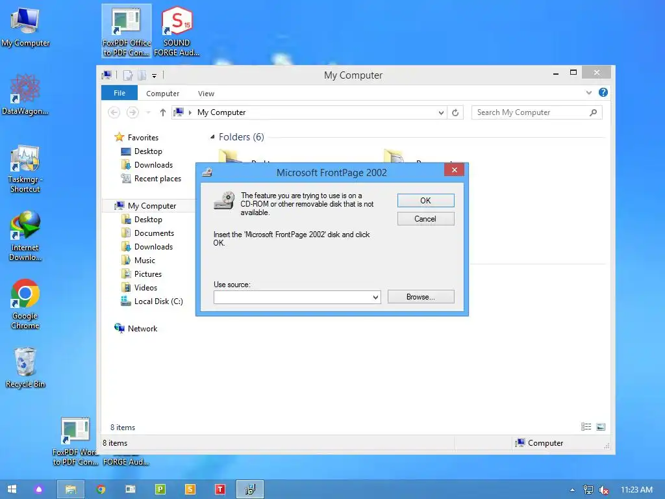Screen dimensions: 665x499
Task: Click Cancel in the FrontPage 2002 dialog
Action: click(x=425, y=219)
